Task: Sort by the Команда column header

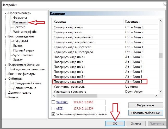Action: pyautogui.click(x=88, y=22)
